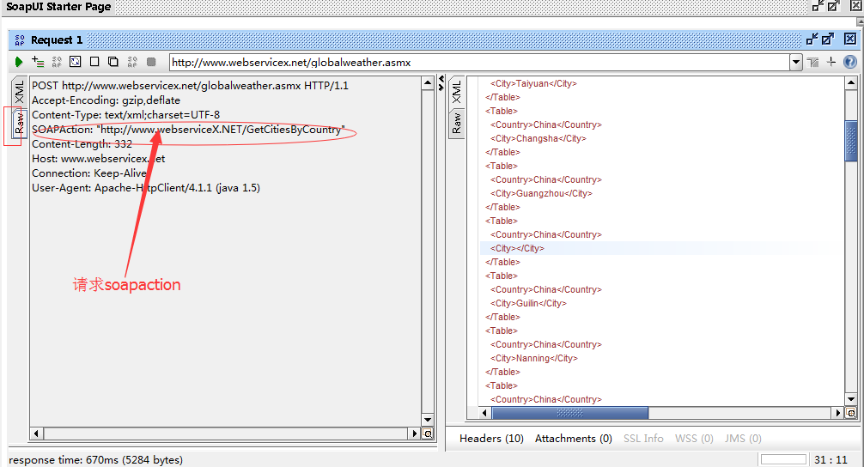Switch request editor to the Raw tab
The height and width of the screenshot is (467, 864).
(x=19, y=124)
